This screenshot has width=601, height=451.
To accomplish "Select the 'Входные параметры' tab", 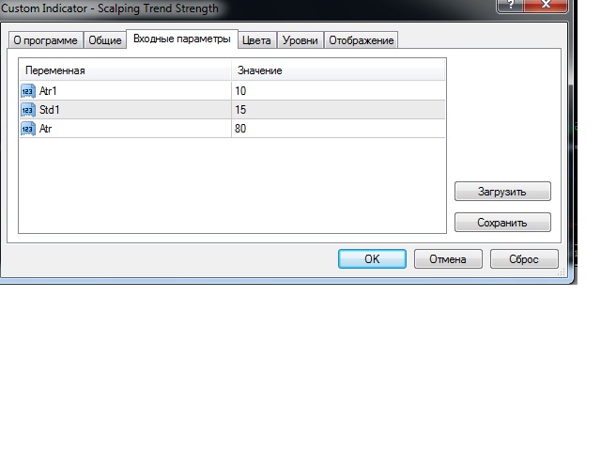I will click(x=182, y=39).
